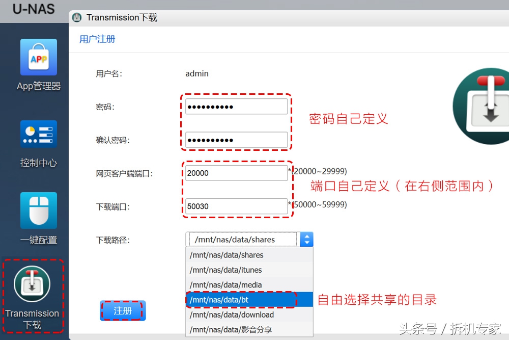Select /mnt/nas/data/shares from the list

(x=249, y=255)
